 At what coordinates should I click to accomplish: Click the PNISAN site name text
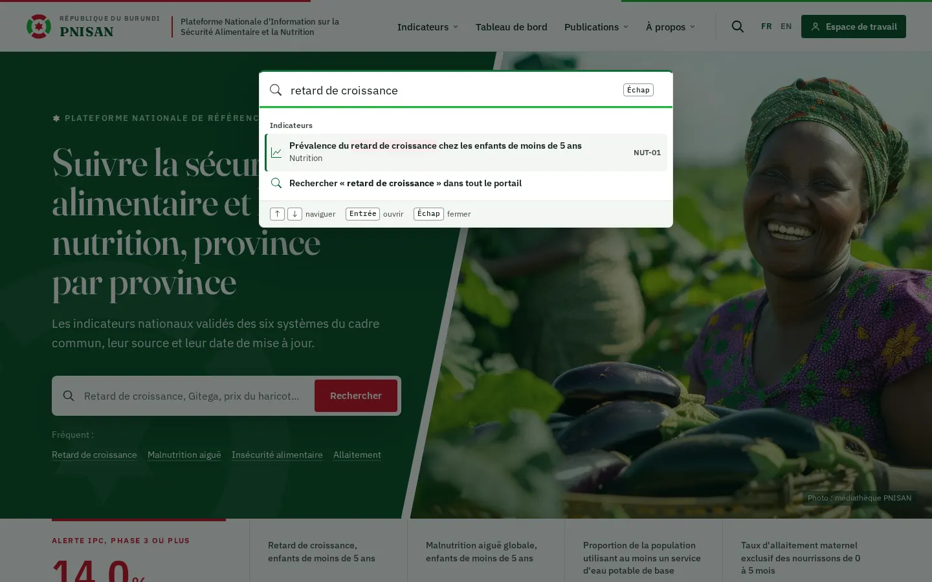(87, 32)
